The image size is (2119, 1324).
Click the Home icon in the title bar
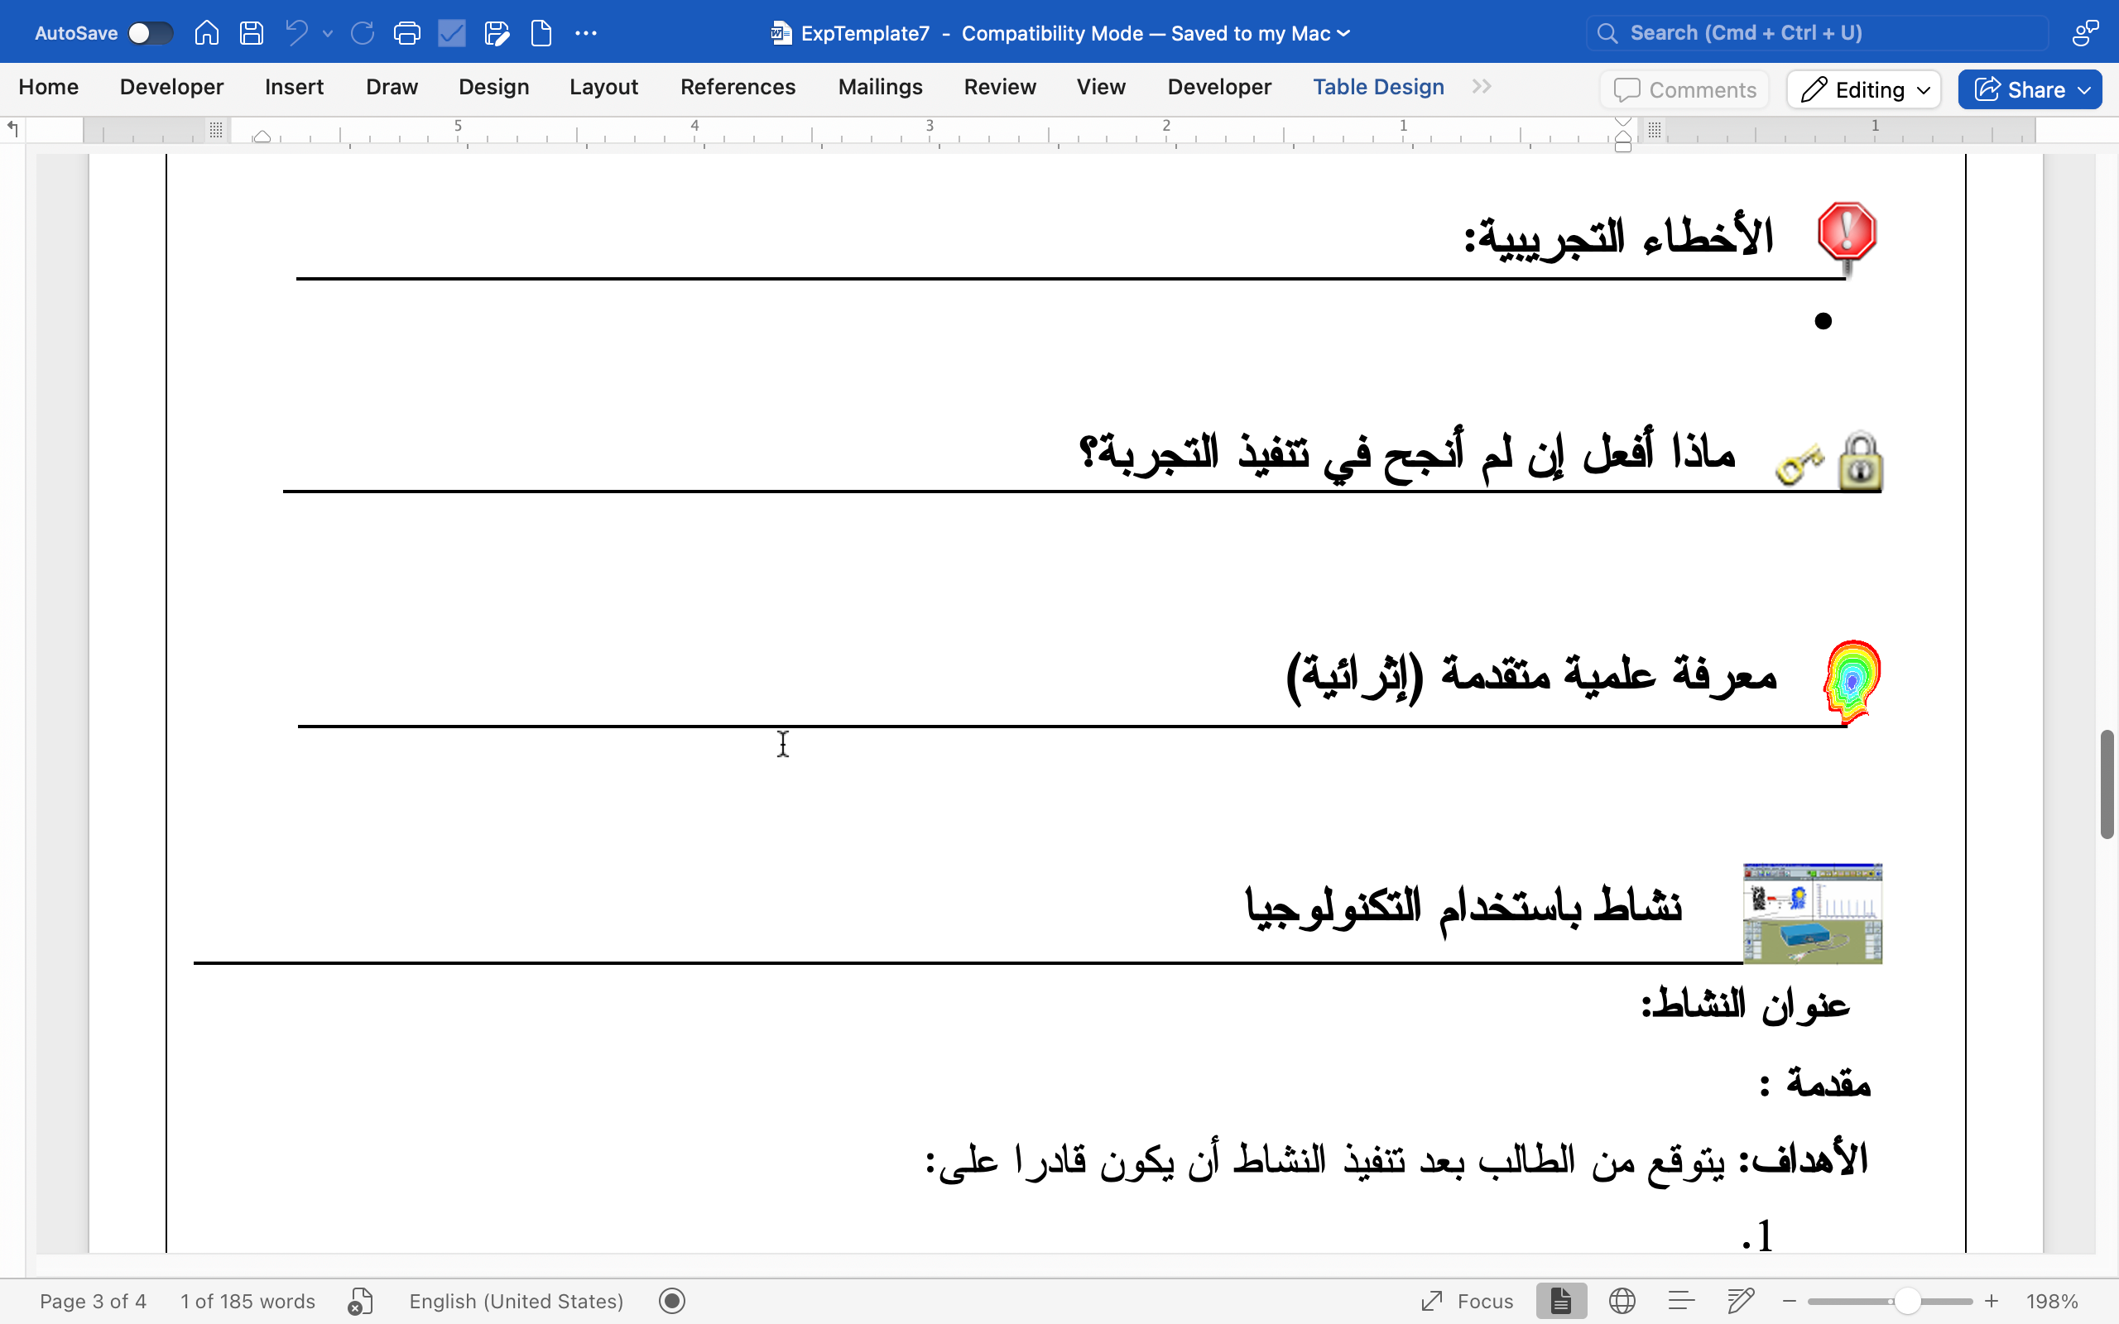coord(207,33)
